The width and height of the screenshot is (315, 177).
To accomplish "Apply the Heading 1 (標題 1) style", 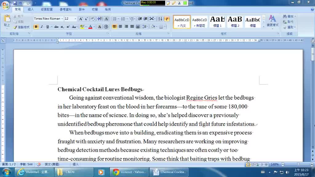I will (217, 22).
